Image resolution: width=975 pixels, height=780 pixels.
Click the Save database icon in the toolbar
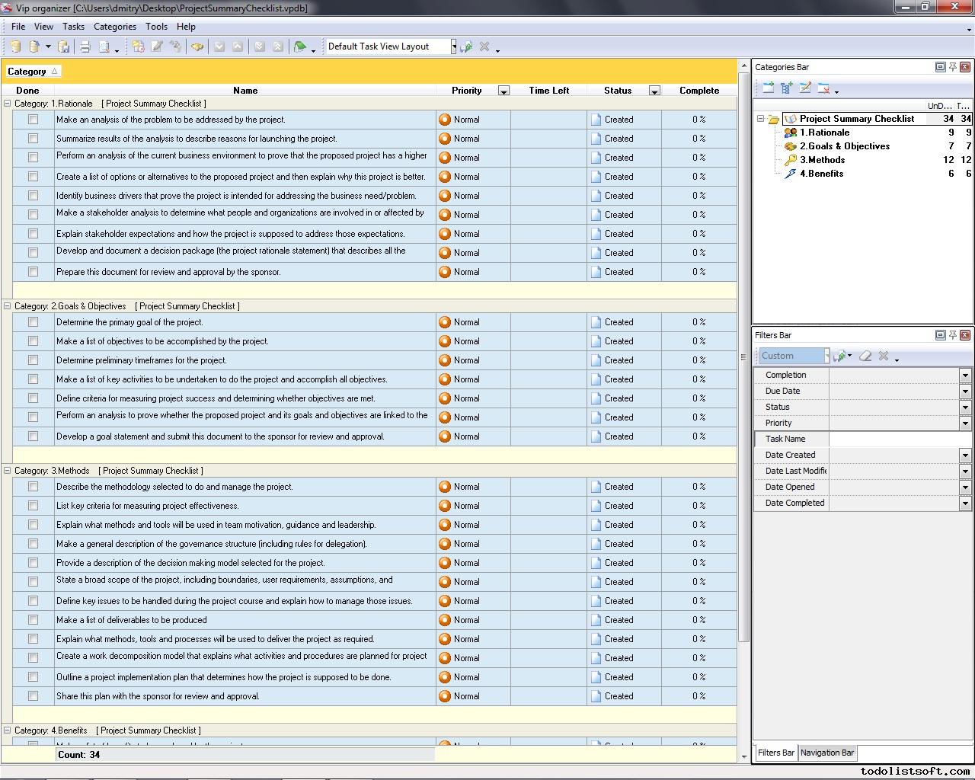(64, 47)
